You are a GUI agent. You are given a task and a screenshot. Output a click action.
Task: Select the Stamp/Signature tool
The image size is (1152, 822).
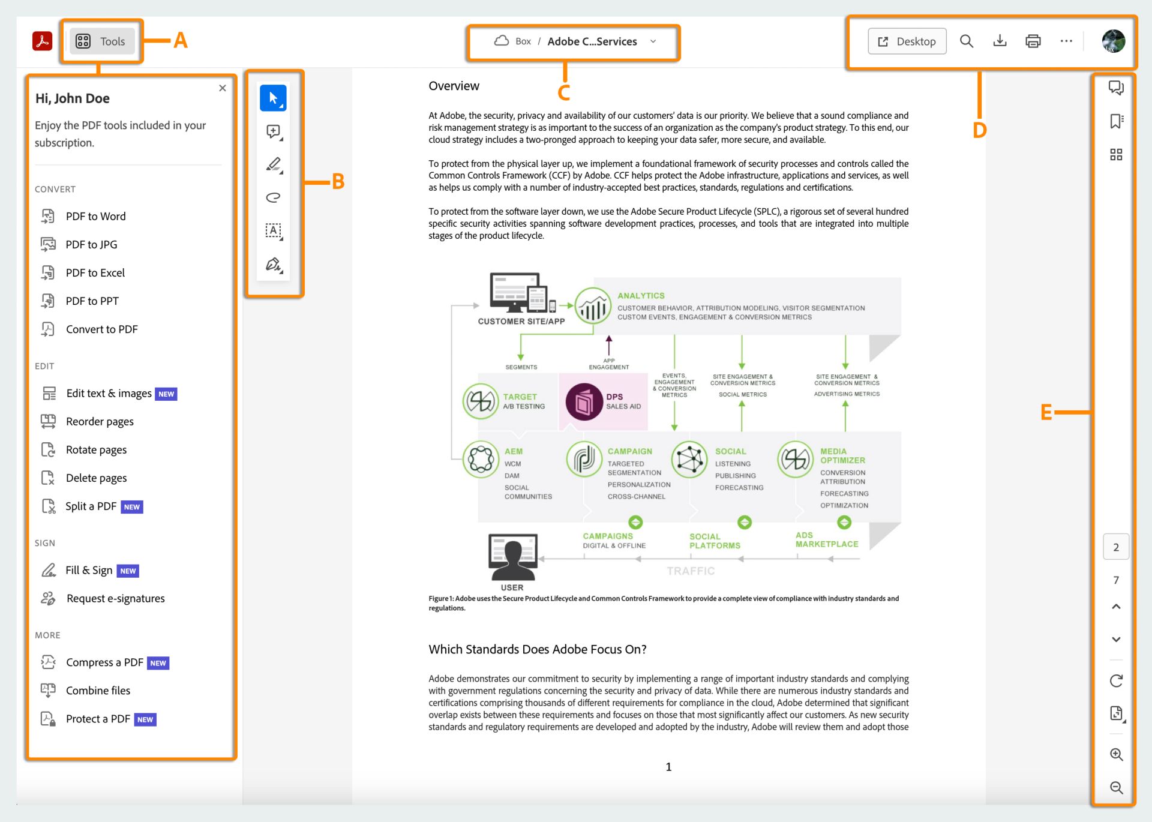tap(274, 263)
